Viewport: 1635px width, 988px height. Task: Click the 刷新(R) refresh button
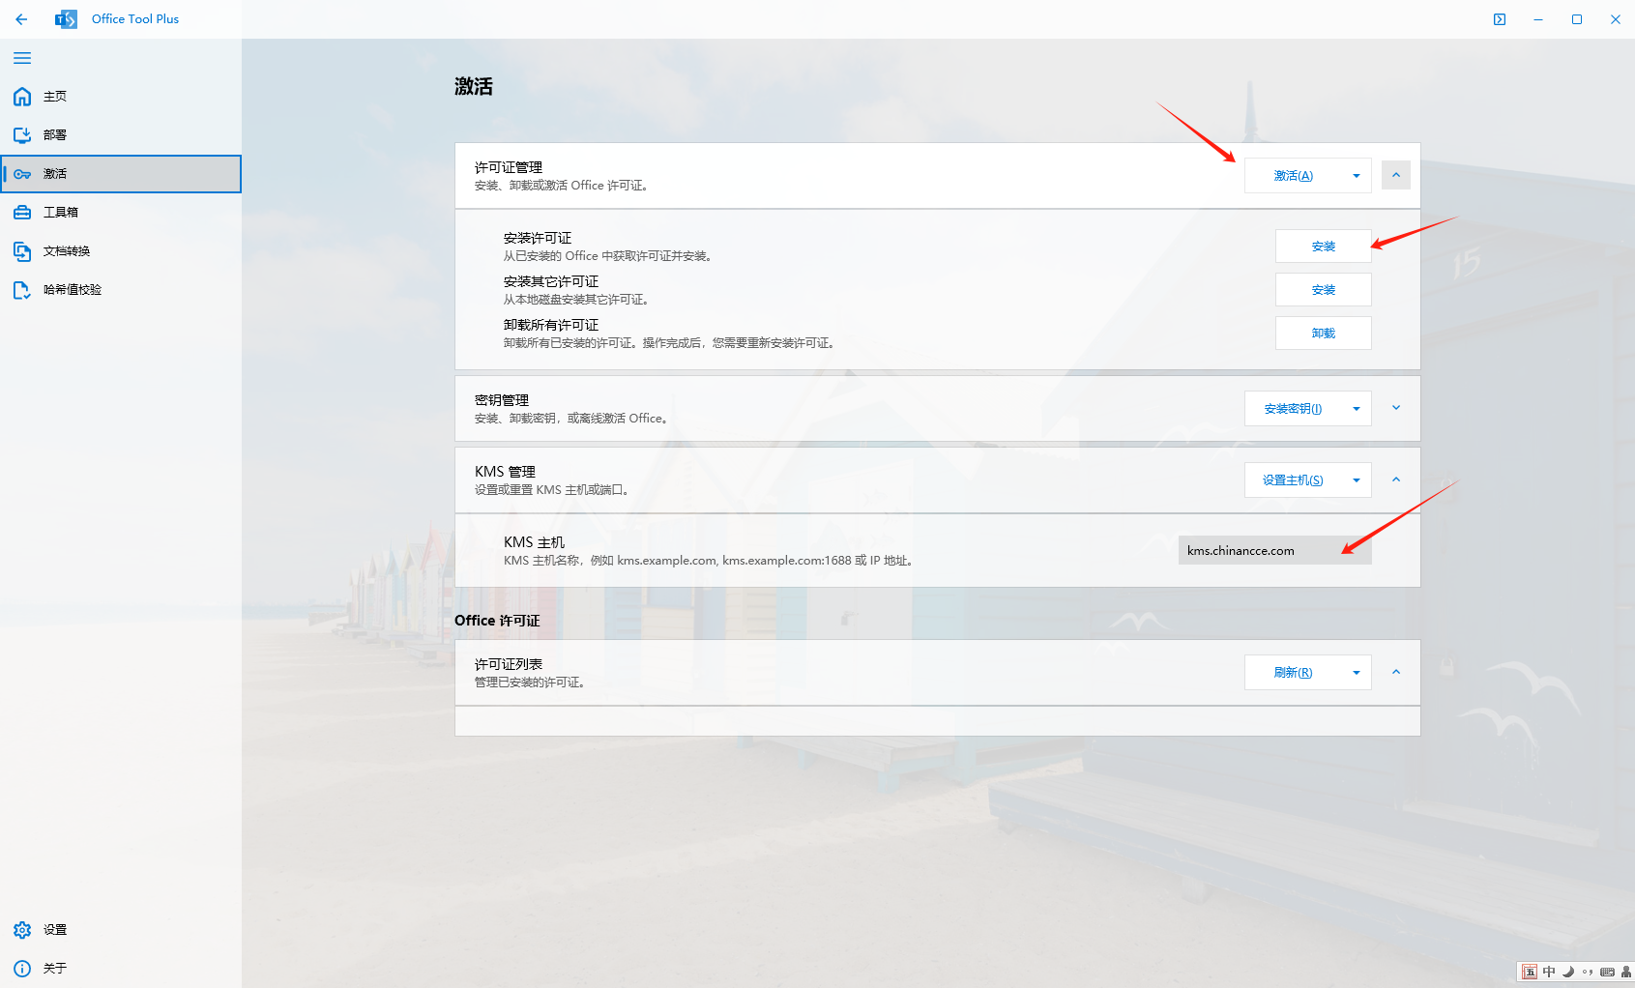[1293, 673]
